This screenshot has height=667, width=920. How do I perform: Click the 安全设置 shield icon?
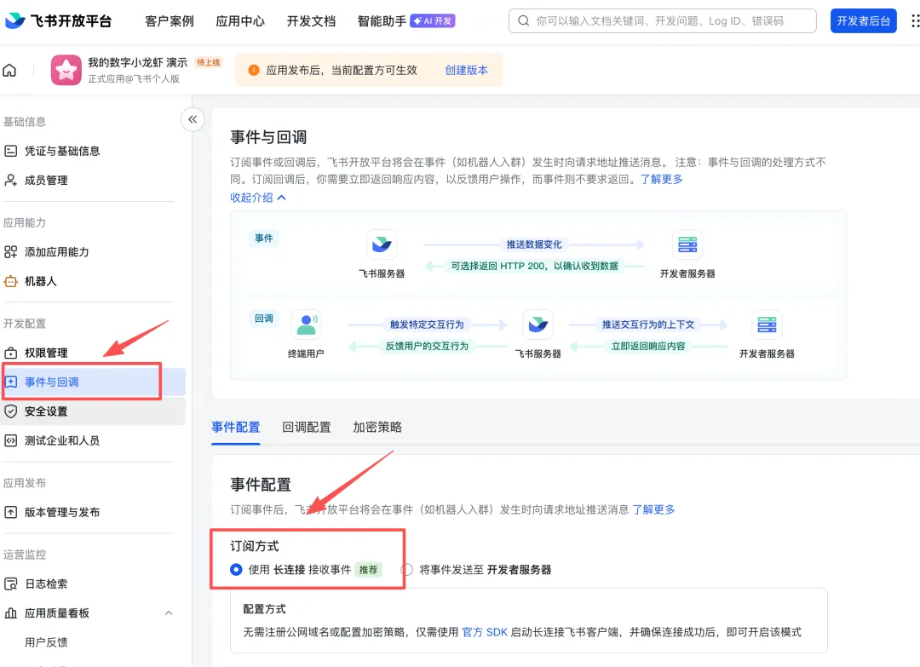[10, 411]
